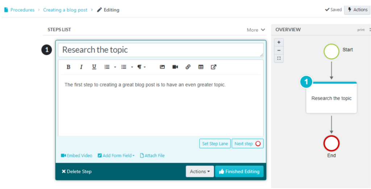Edit the step title Research the topic

(x=161, y=50)
